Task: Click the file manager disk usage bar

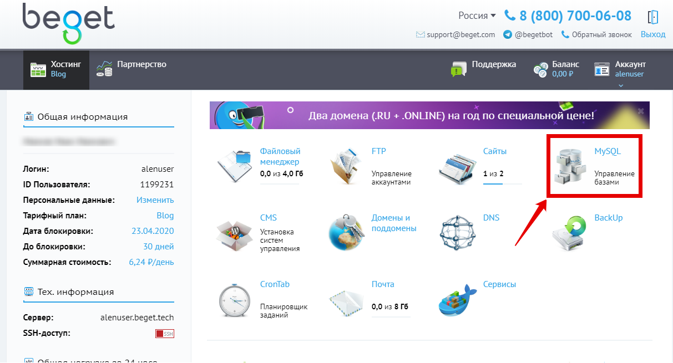Action: click(x=280, y=183)
